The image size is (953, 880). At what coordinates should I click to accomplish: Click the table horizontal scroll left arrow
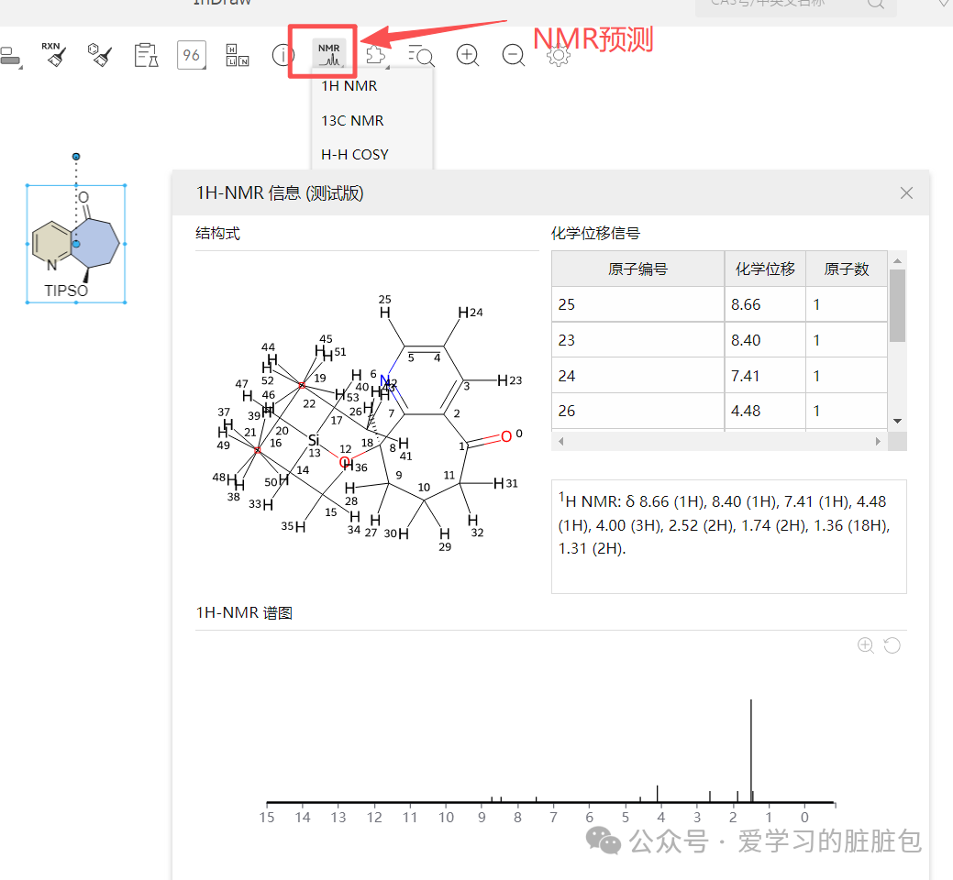pyautogui.click(x=560, y=442)
